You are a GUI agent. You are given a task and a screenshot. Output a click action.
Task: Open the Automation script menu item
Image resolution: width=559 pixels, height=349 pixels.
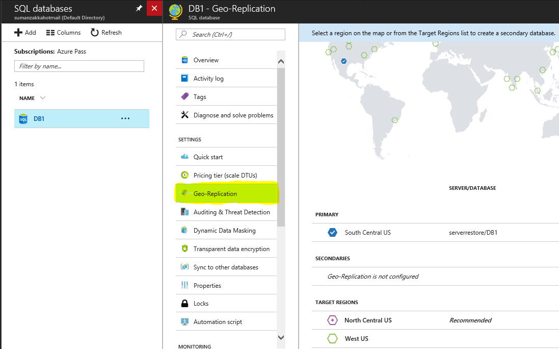click(x=226, y=321)
